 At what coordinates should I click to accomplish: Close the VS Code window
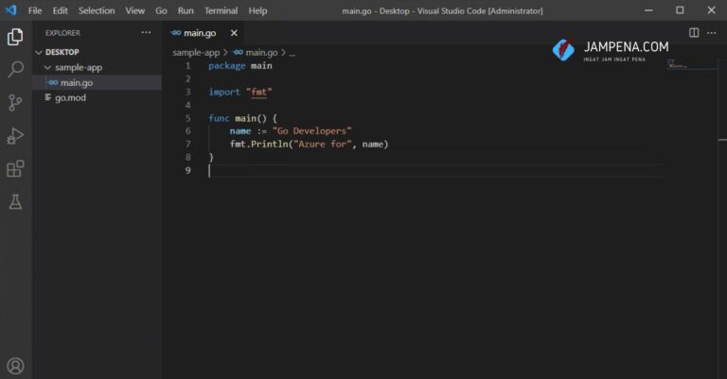pyautogui.click(x=711, y=10)
